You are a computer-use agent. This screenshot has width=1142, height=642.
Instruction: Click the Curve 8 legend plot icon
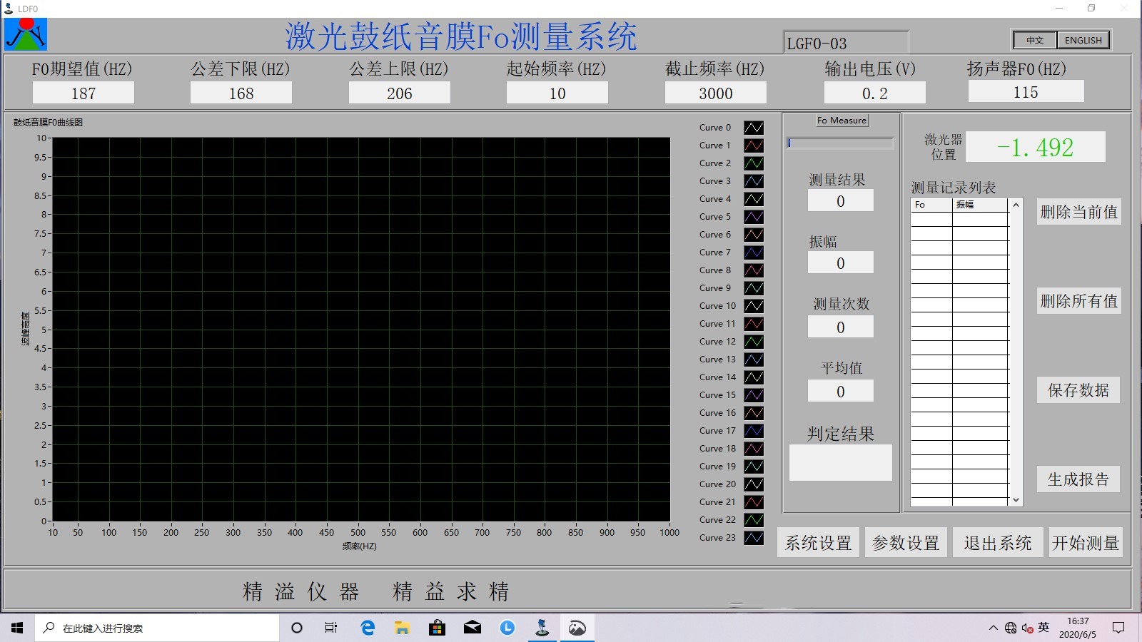754,270
